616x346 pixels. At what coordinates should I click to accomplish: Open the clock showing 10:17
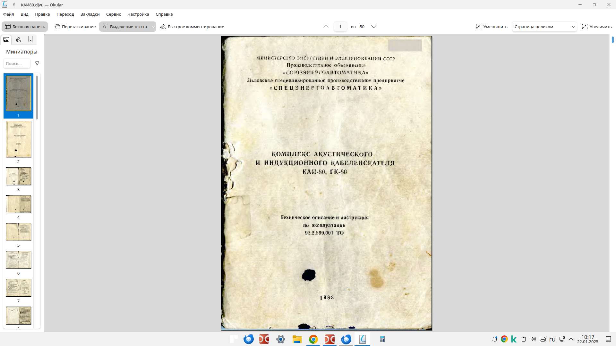tap(588, 339)
